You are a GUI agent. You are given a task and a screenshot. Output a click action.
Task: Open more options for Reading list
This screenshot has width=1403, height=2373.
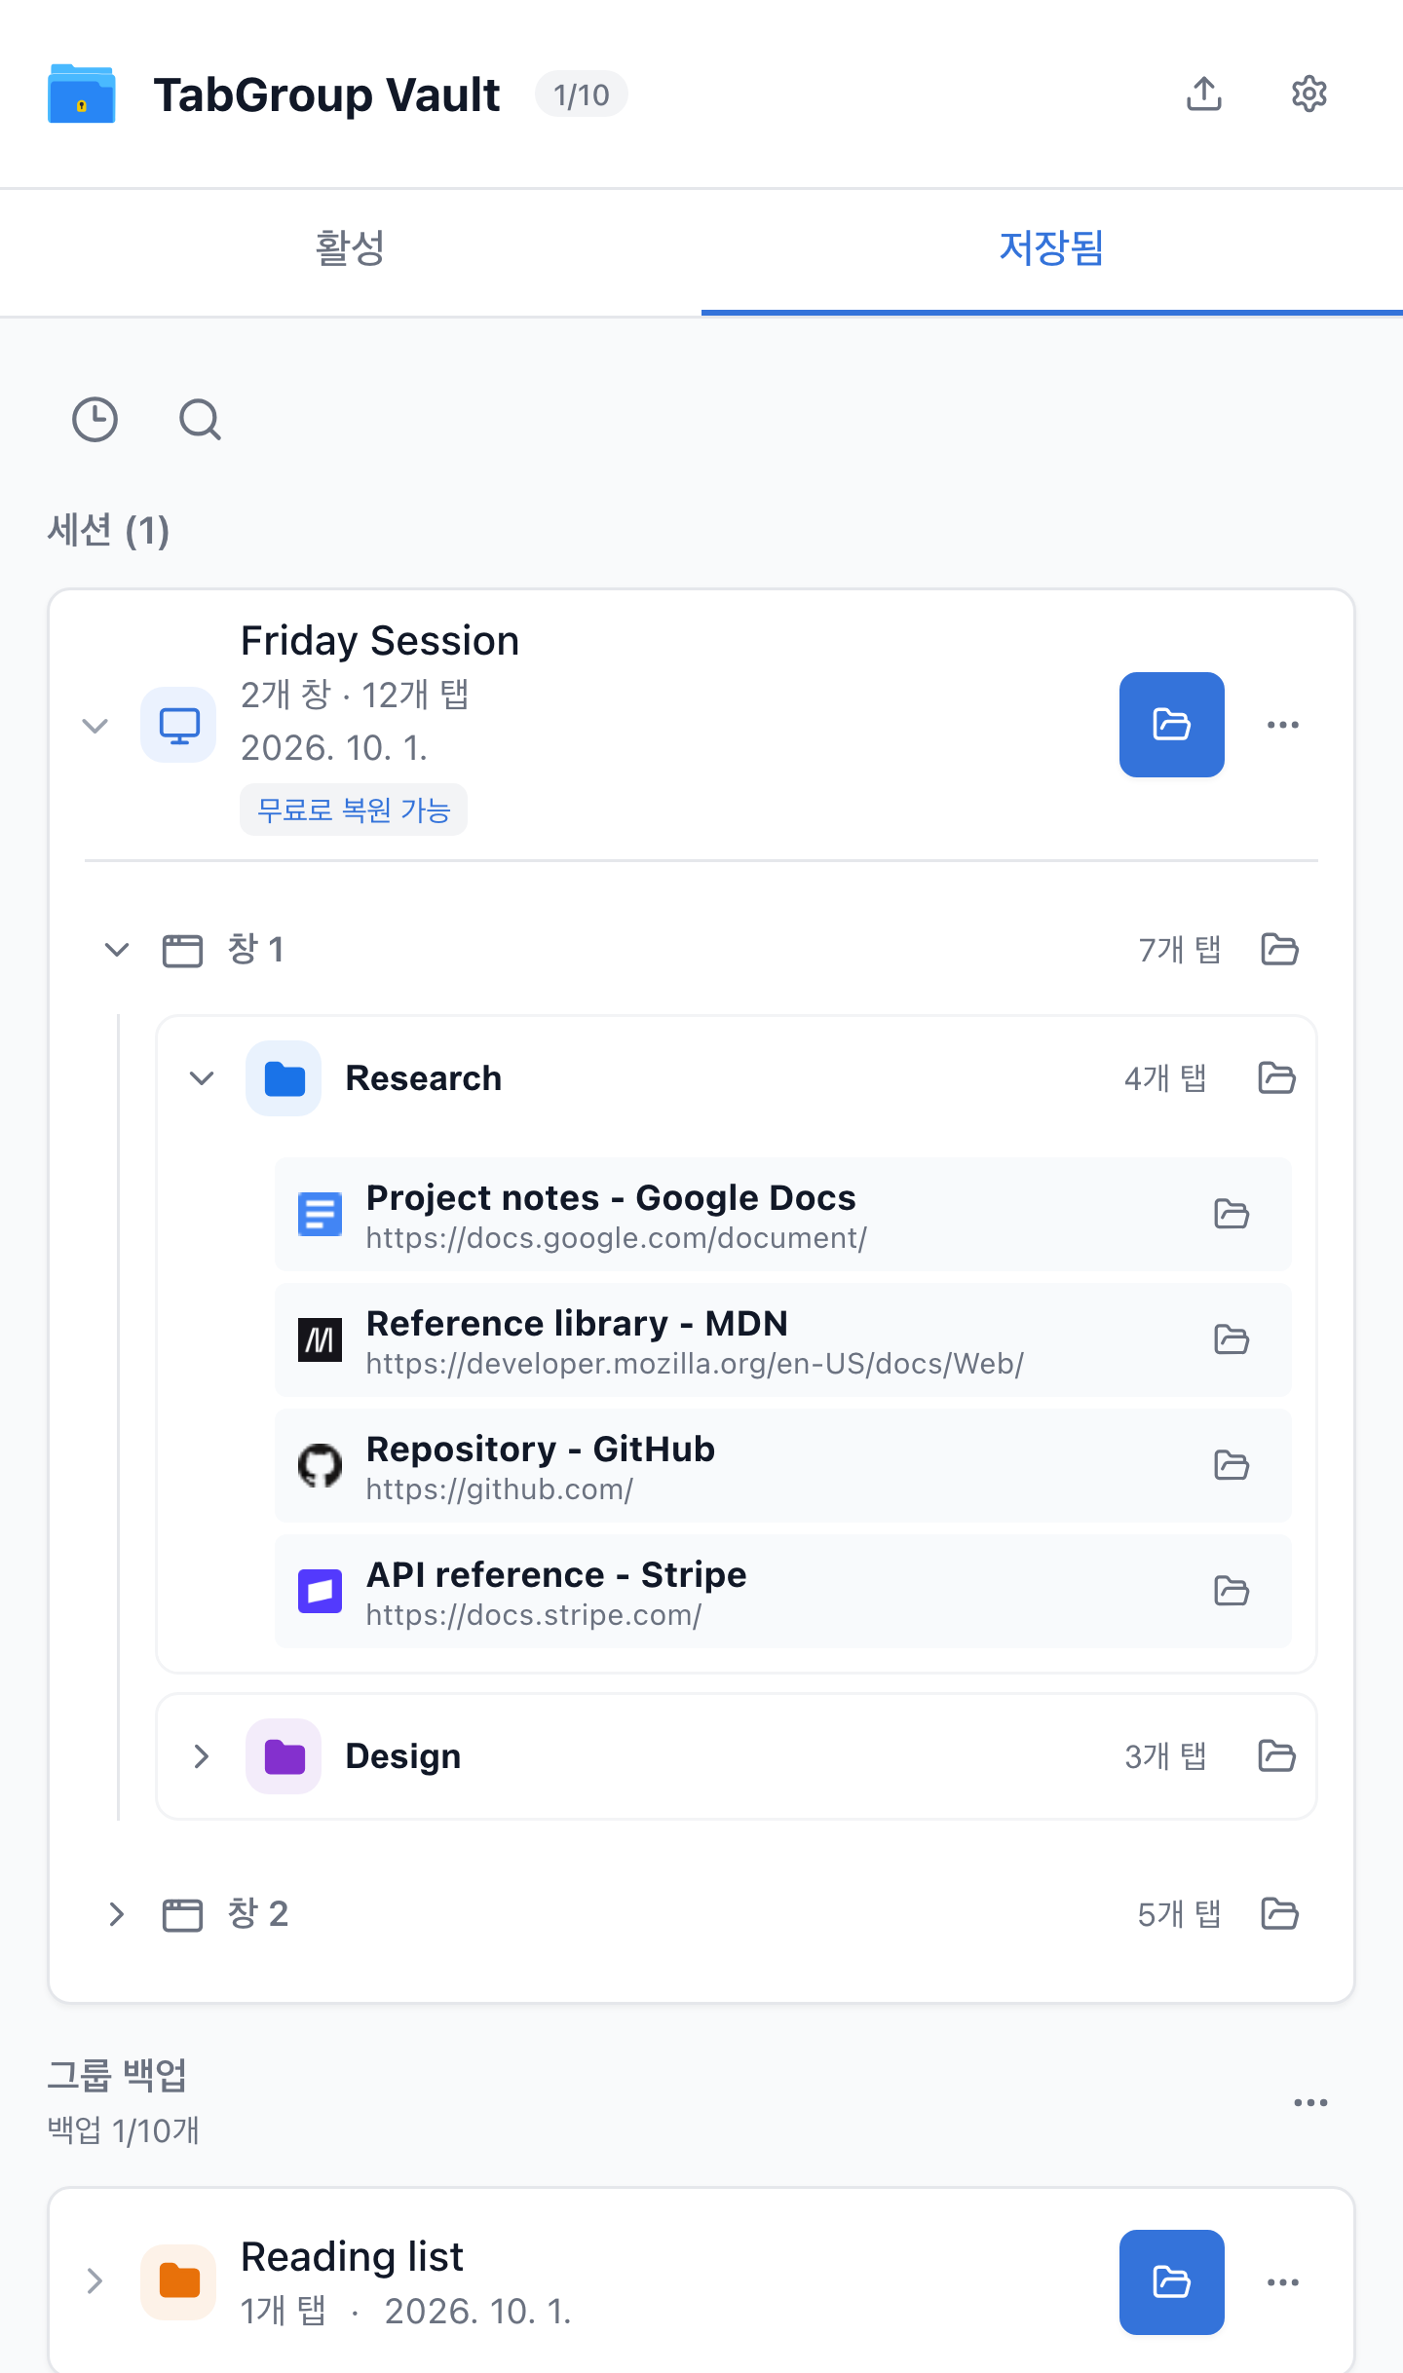(x=1283, y=2282)
